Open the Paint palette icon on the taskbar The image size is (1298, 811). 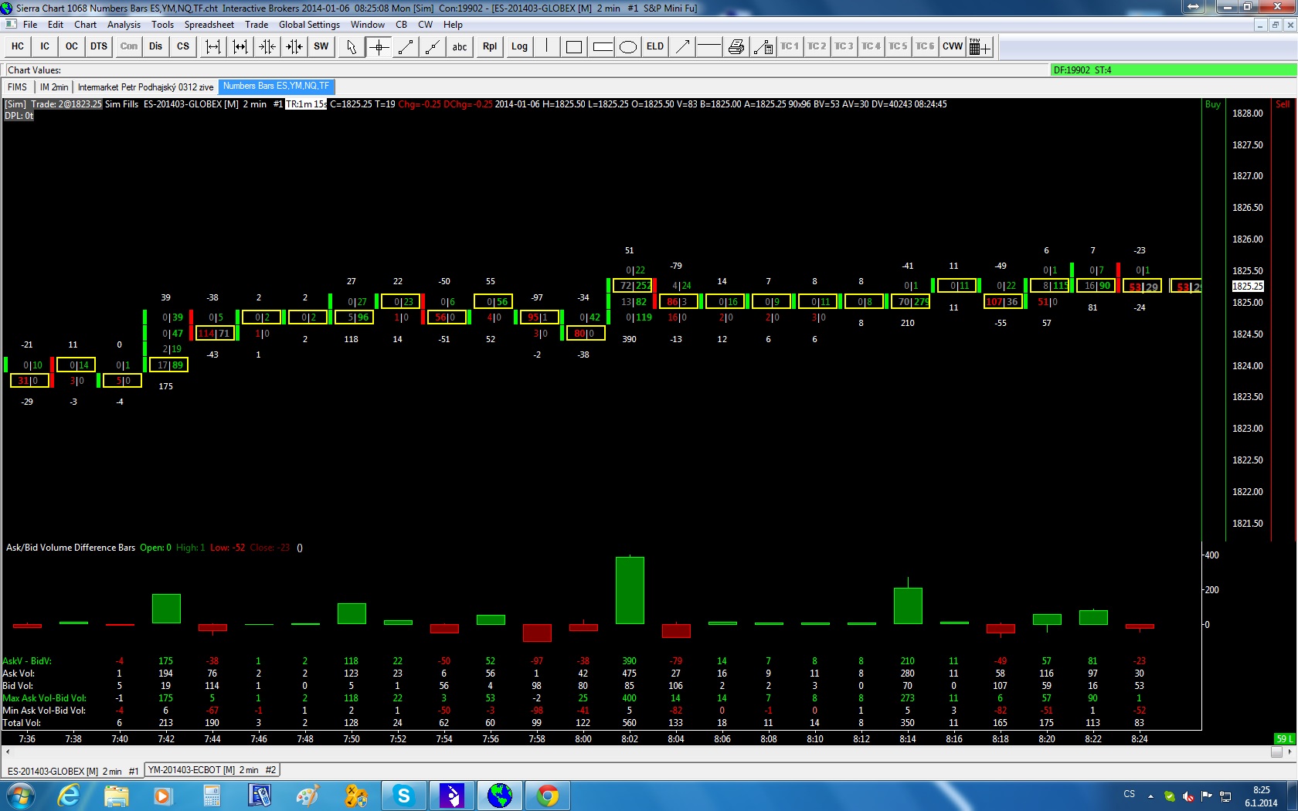coord(308,796)
